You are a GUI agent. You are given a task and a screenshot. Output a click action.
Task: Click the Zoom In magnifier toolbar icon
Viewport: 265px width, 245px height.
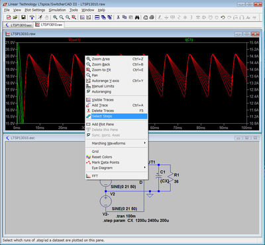point(55,17)
